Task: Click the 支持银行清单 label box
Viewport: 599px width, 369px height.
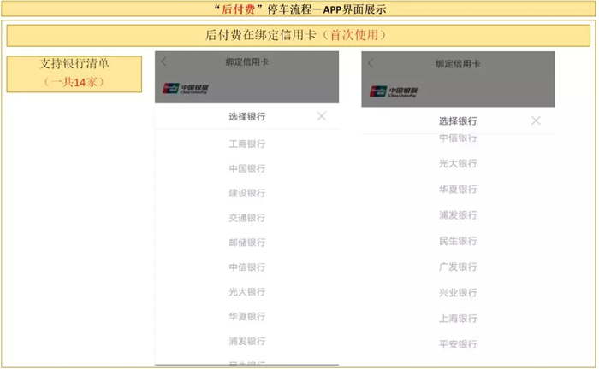Action: tap(74, 74)
